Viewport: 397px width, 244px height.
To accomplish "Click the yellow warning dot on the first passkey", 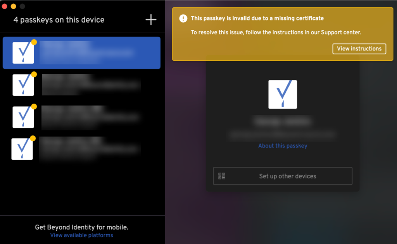I will point(34,42).
